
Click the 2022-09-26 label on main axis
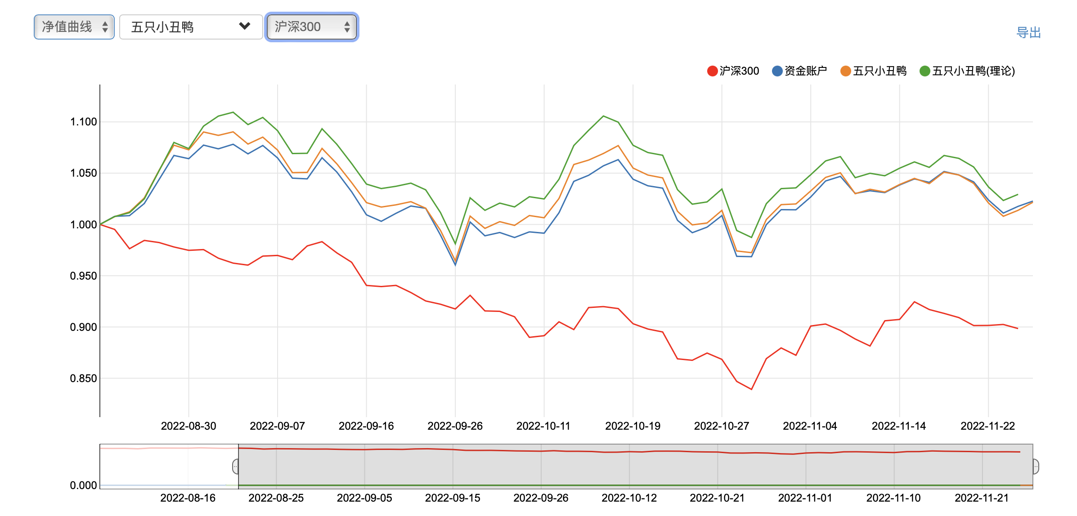455,426
